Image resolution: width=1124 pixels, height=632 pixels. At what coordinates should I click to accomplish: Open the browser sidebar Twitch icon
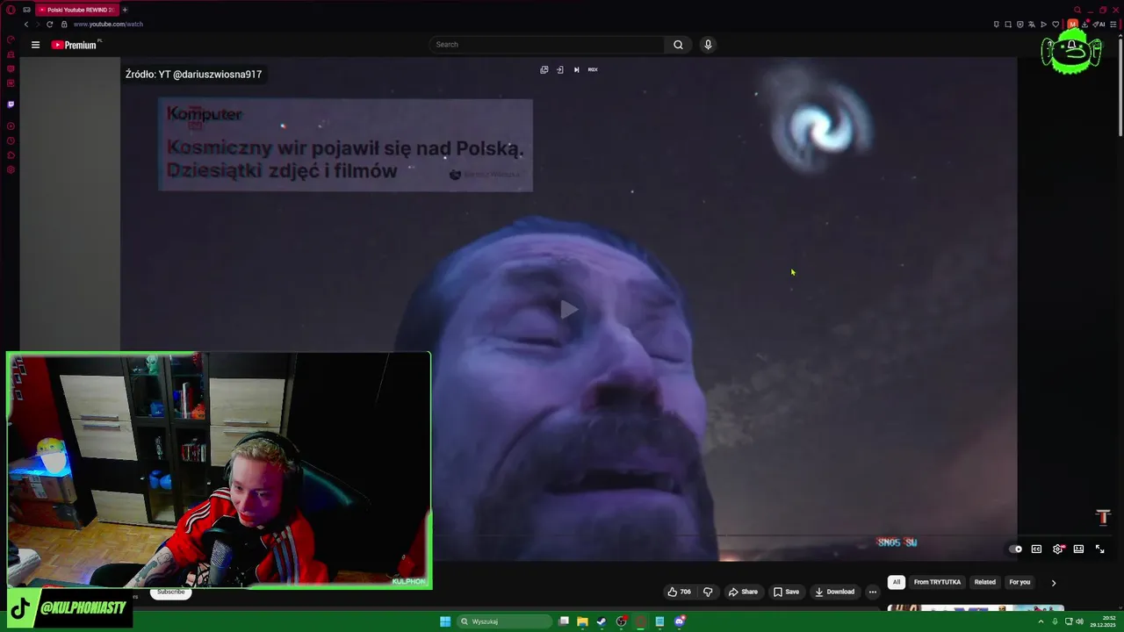pos(11,104)
